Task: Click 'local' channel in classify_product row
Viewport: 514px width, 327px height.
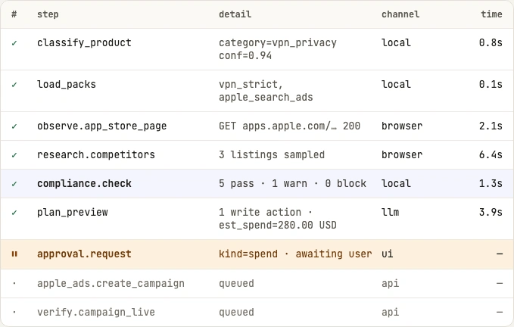Action: point(396,43)
